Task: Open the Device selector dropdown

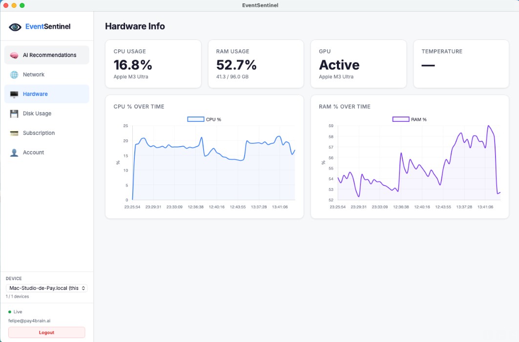Action: [47, 288]
